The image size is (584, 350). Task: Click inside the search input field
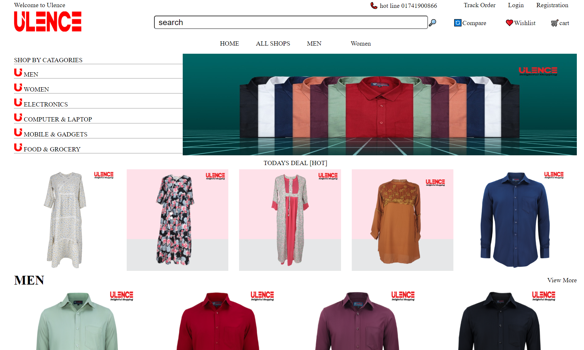point(291,22)
